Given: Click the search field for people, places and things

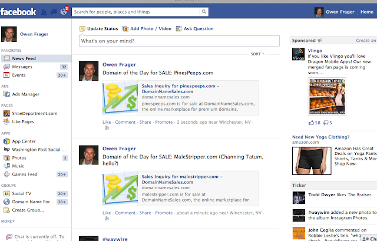Looking at the screenshot, I should tap(136, 12).
